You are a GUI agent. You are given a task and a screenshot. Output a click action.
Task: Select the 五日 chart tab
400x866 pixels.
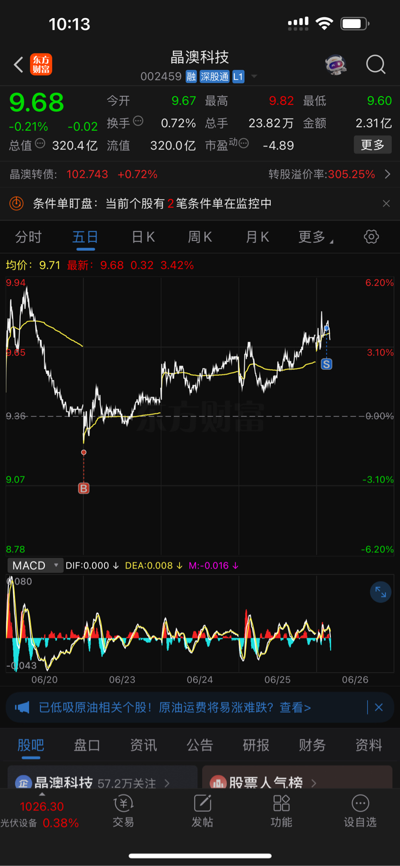[x=85, y=237]
